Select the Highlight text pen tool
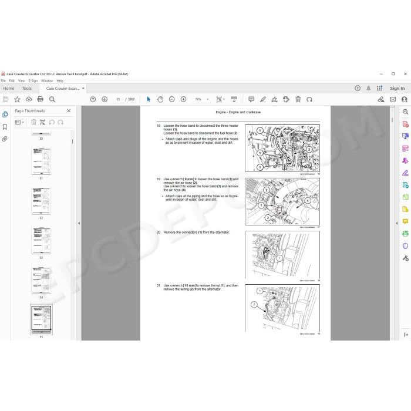The image size is (411, 411). [263, 99]
